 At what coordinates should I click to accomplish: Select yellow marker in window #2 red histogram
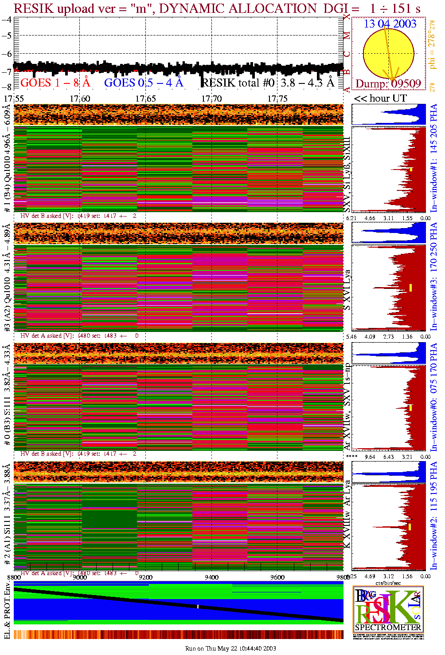410,527
